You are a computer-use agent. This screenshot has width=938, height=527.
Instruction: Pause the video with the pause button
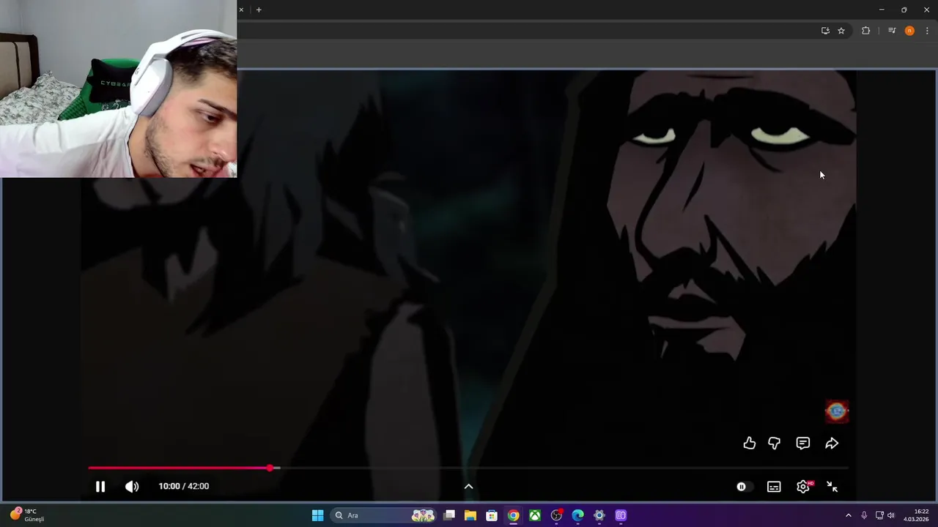(100, 487)
